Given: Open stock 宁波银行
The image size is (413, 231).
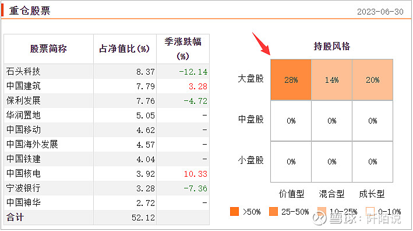Looking at the screenshot, I should click(23, 188).
